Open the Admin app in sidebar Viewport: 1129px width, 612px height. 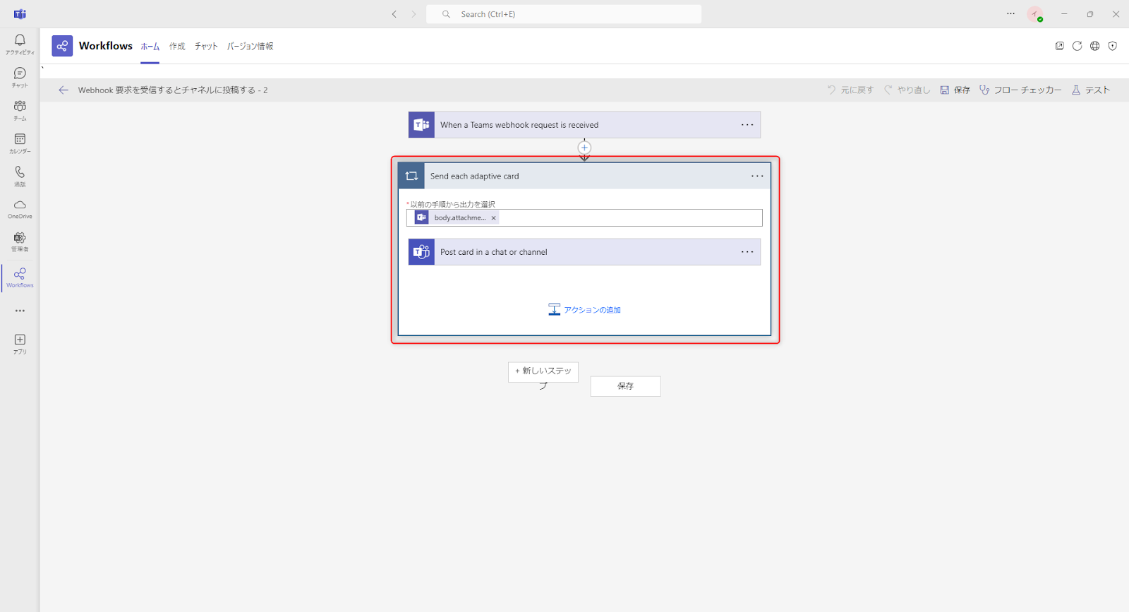coord(20,241)
